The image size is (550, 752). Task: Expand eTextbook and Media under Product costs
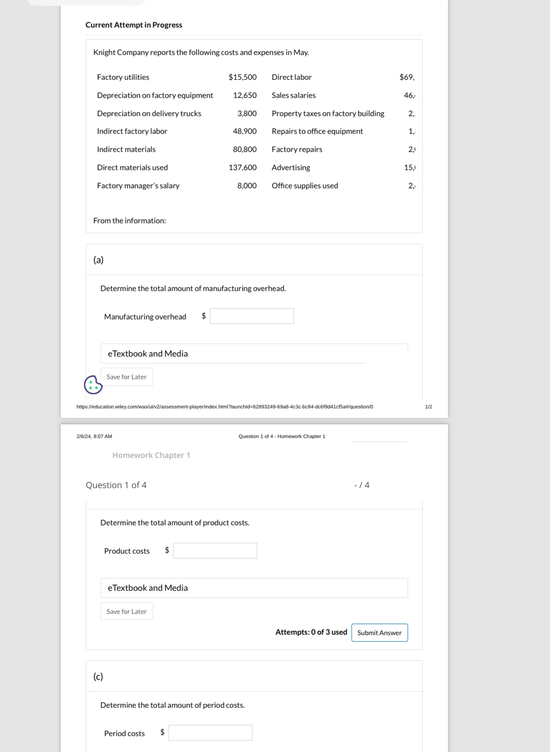coord(254,588)
